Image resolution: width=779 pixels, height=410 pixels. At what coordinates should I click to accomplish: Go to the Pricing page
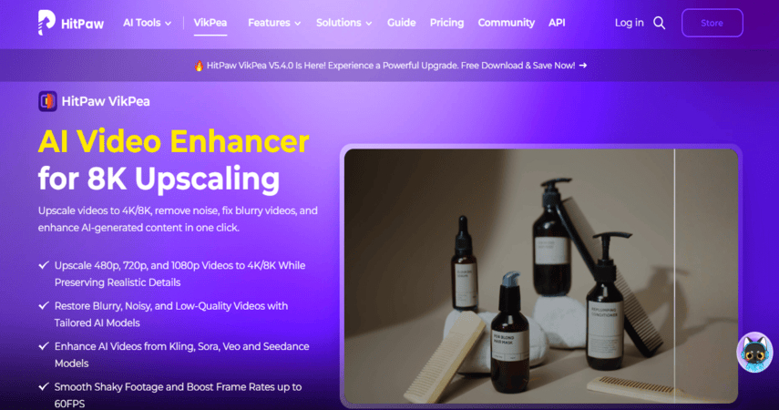coord(446,23)
